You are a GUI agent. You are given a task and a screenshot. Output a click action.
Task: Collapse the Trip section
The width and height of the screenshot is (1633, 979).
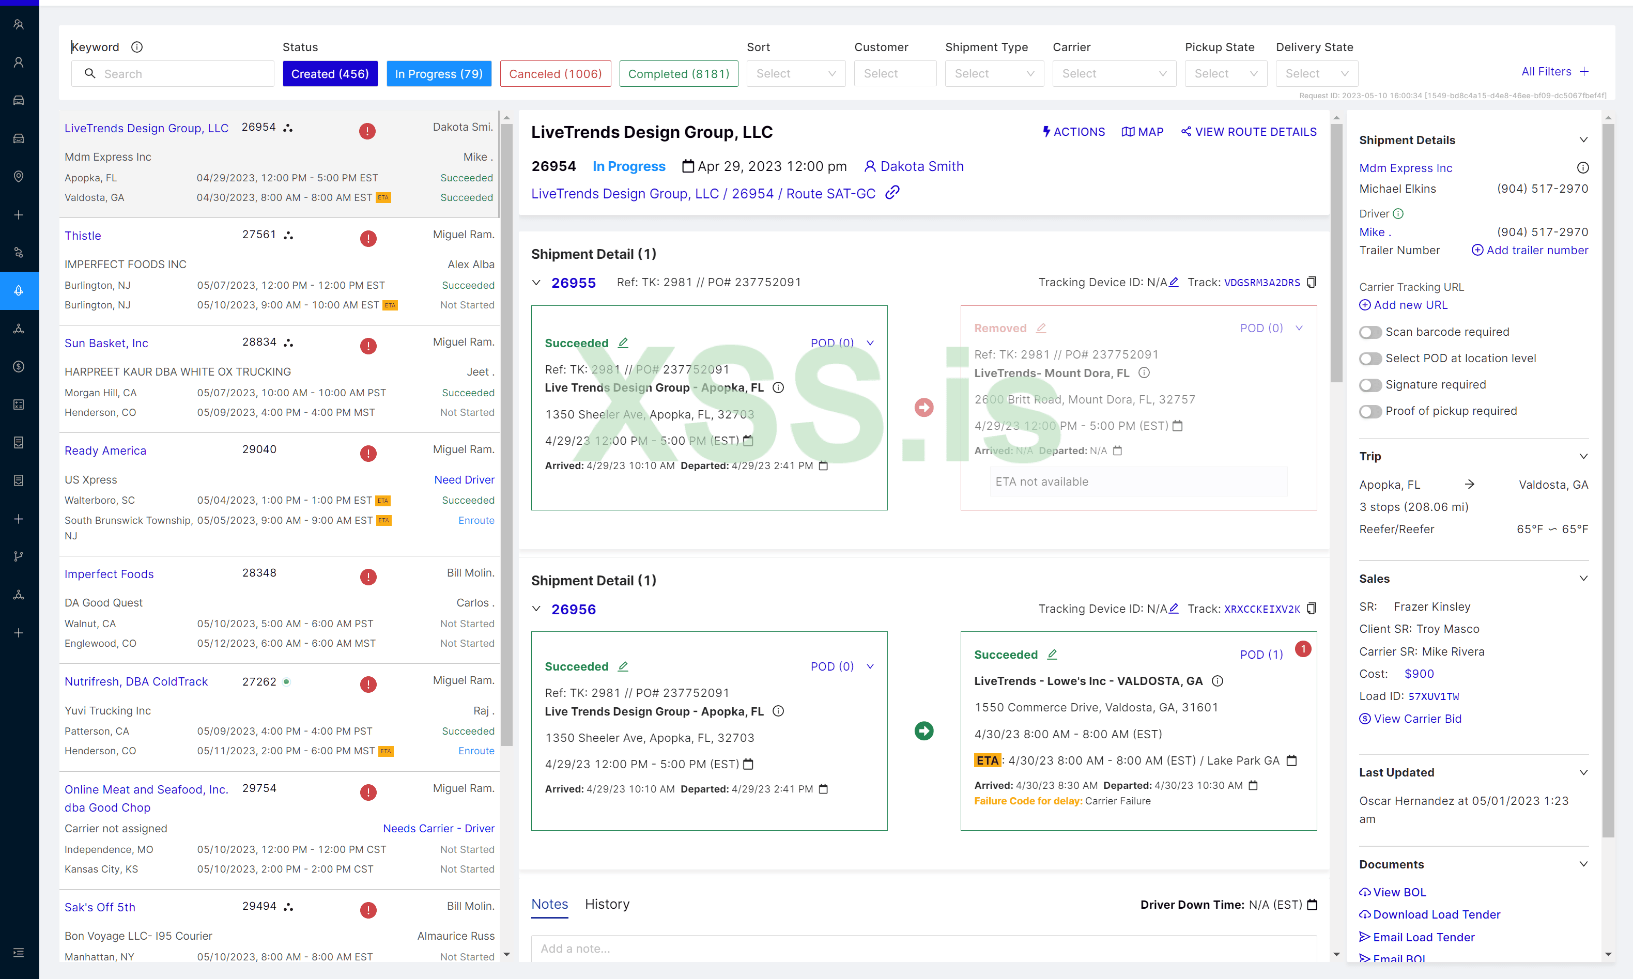pos(1583,457)
